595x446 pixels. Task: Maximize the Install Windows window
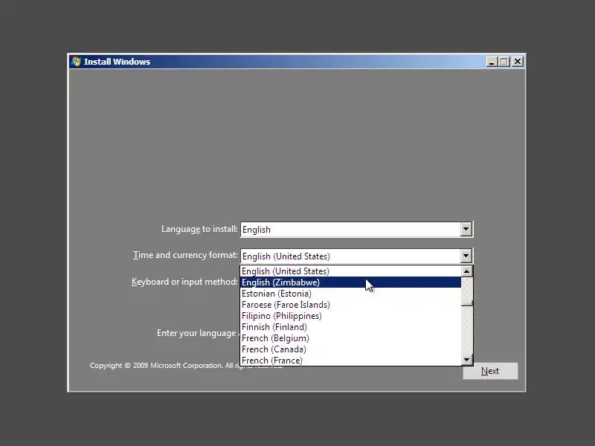click(x=504, y=62)
